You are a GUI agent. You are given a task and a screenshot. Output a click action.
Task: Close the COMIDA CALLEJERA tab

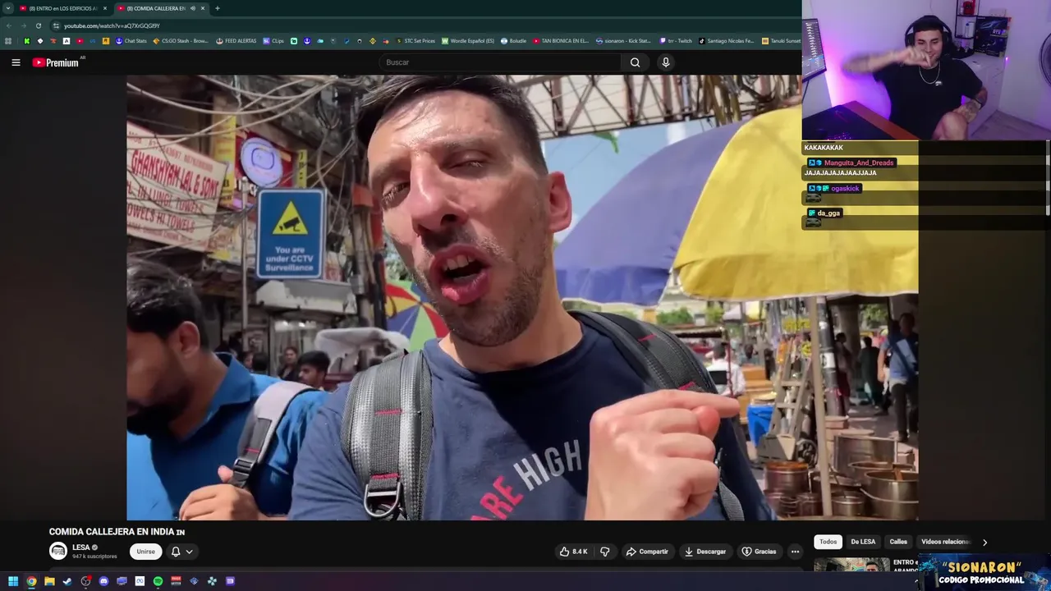(203, 8)
